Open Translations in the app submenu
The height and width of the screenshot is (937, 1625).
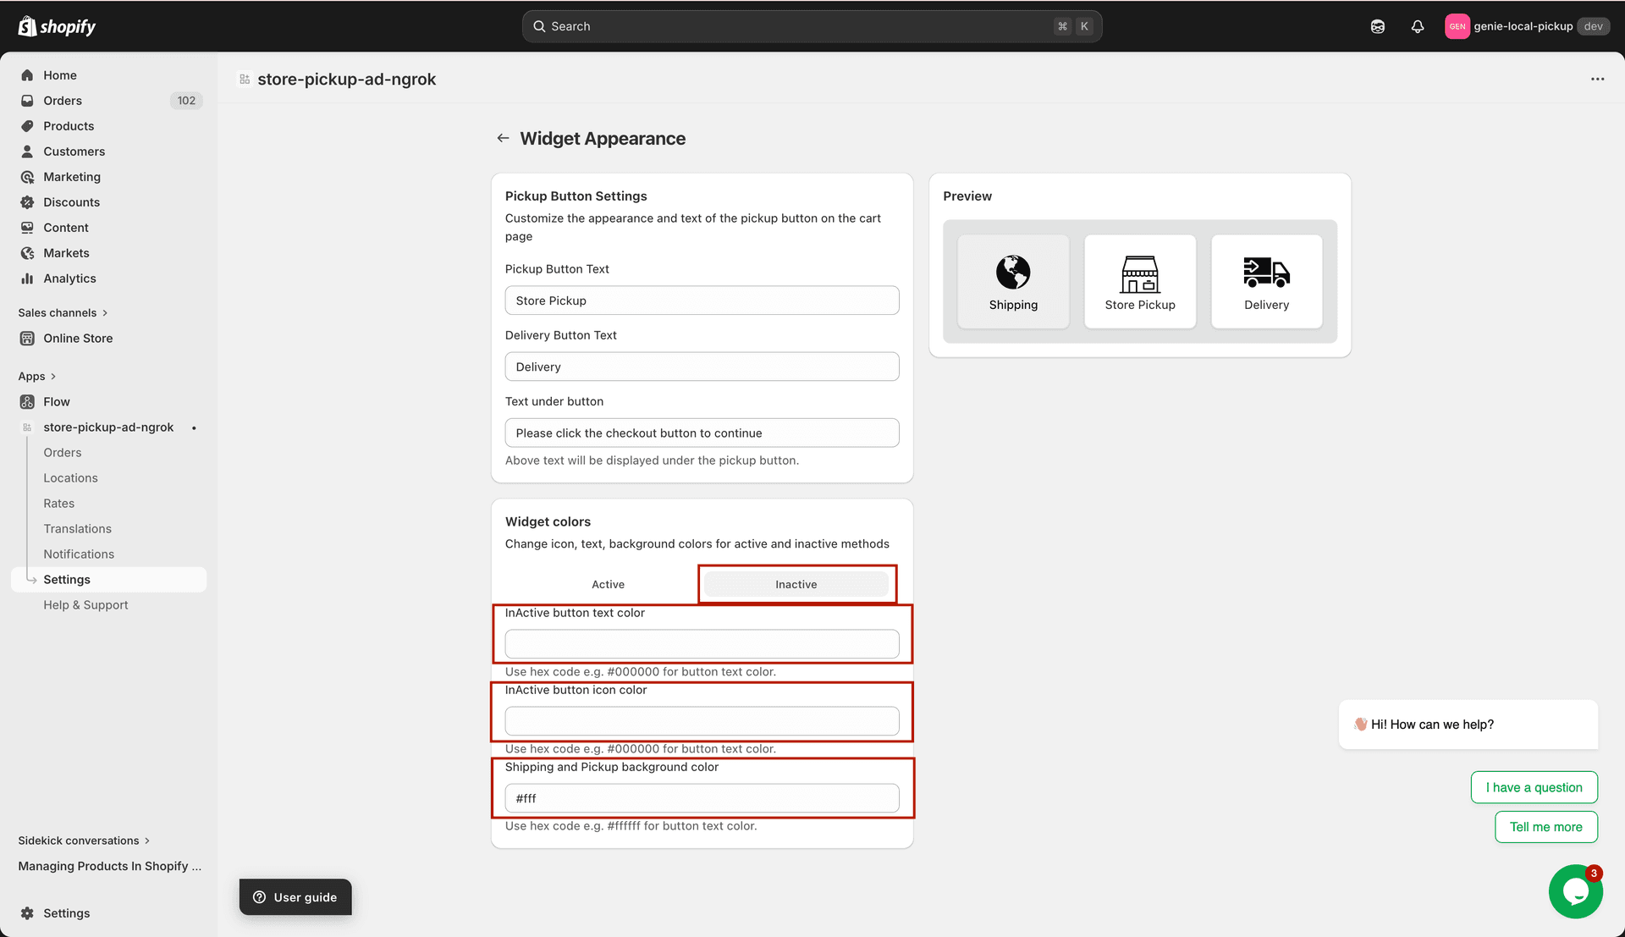tap(78, 529)
